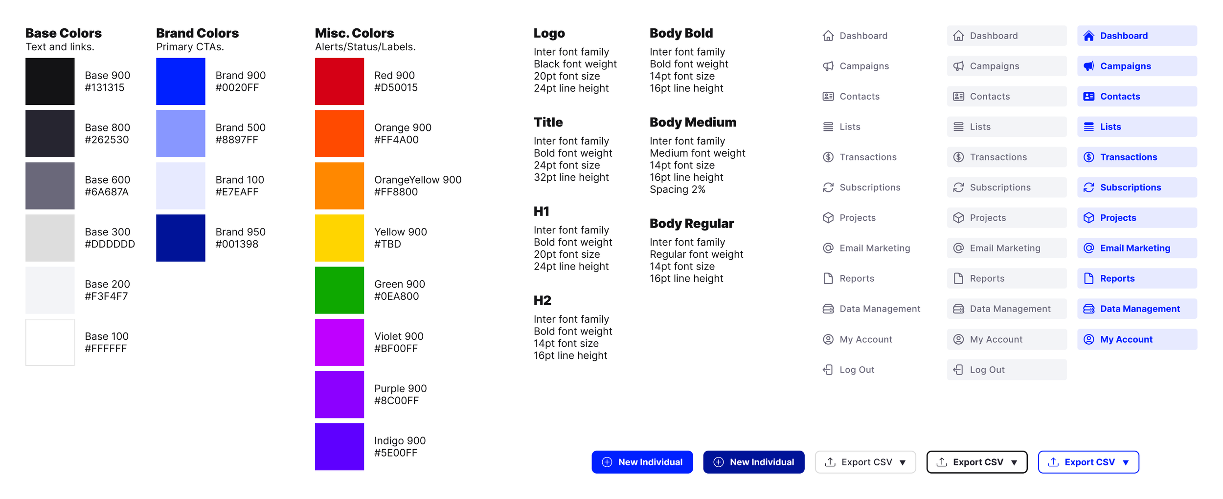Select the highlighted Dashboard menu item
This screenshot has width=1223, height=499.
pyautogui.click(x=1137, y=35)
